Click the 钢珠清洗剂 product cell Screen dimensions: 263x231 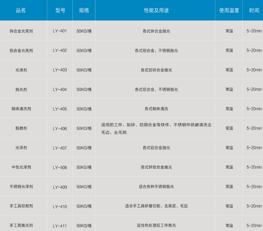point(21,109)
